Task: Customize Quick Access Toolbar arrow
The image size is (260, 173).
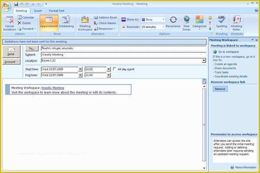Action: click(x=46, y=4)
